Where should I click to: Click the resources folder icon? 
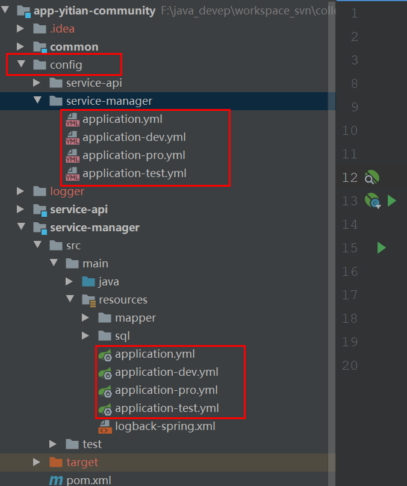point(89,301)
